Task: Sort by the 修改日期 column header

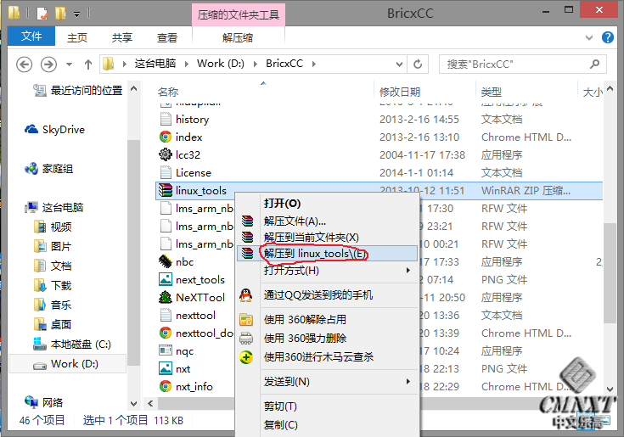Action: coord(400,92)
